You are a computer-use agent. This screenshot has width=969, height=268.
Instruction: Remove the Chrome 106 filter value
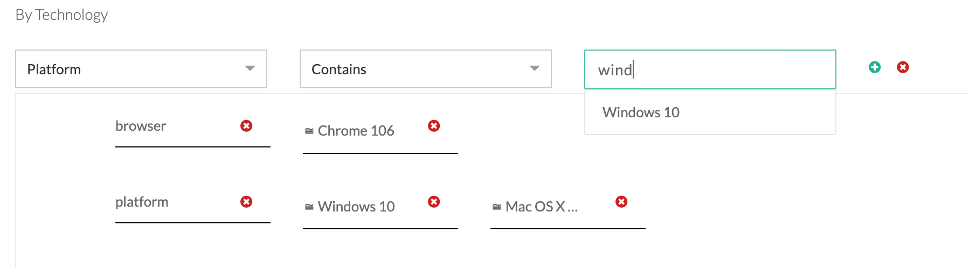(x=434, y=126)
